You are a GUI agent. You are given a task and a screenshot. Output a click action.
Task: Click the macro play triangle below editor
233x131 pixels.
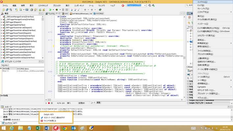(x=46, y=103)
